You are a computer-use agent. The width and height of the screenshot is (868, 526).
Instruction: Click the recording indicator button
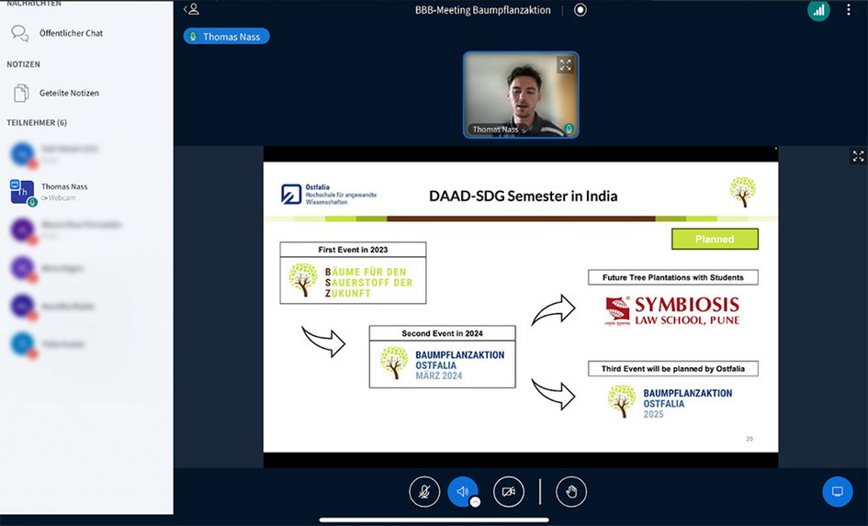click(x=581, y=10)
